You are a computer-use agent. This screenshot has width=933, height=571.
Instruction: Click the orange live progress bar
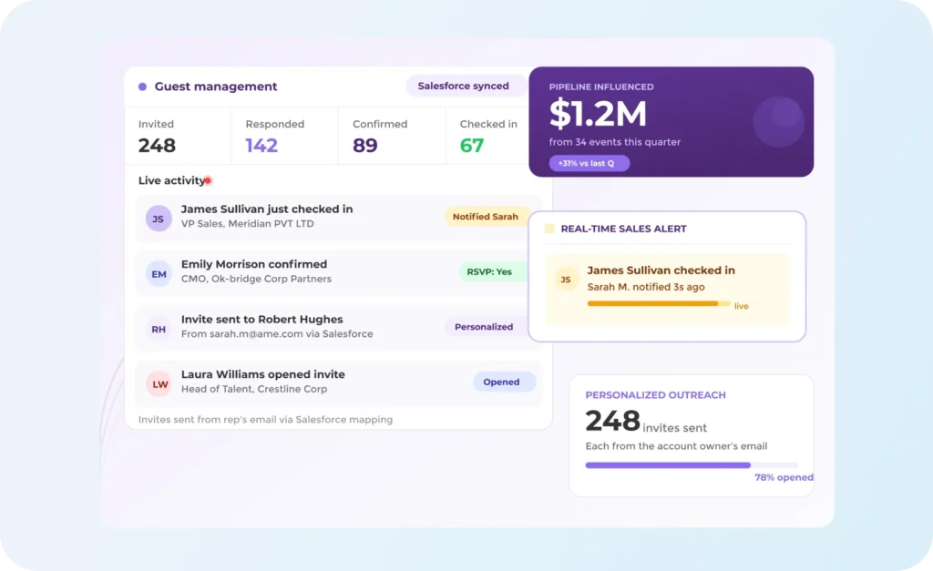pos(658,303)
